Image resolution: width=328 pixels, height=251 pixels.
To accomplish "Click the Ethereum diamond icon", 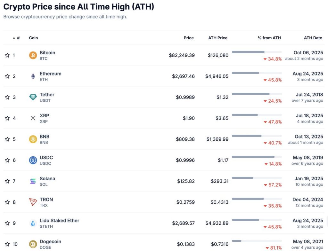I will point(32,76).
